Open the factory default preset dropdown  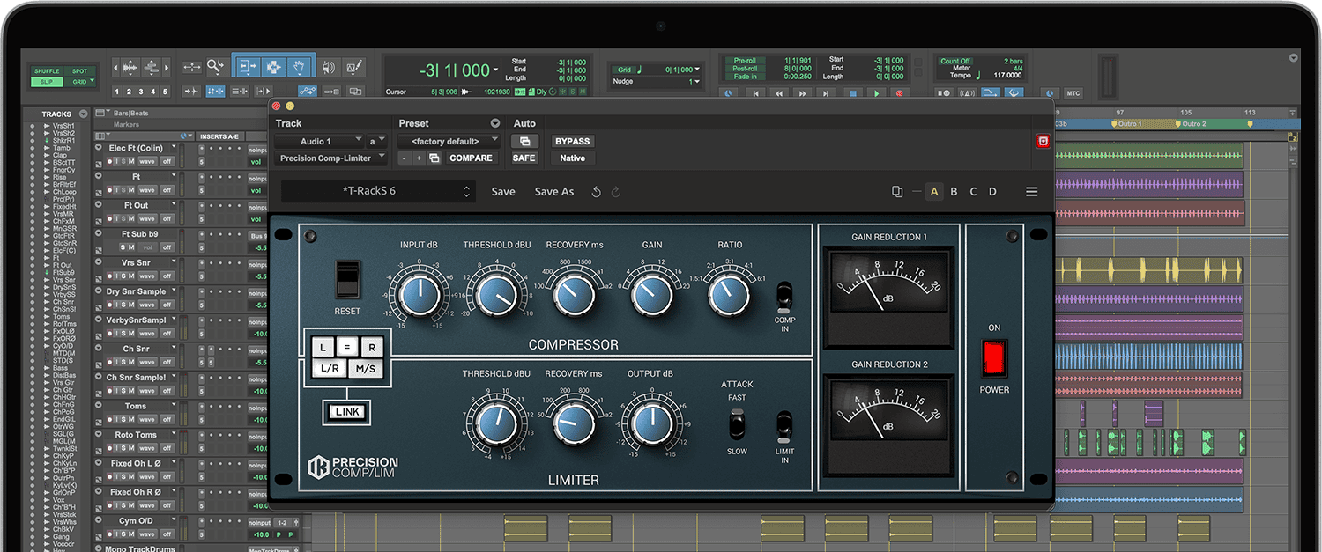tap(447, 141)
